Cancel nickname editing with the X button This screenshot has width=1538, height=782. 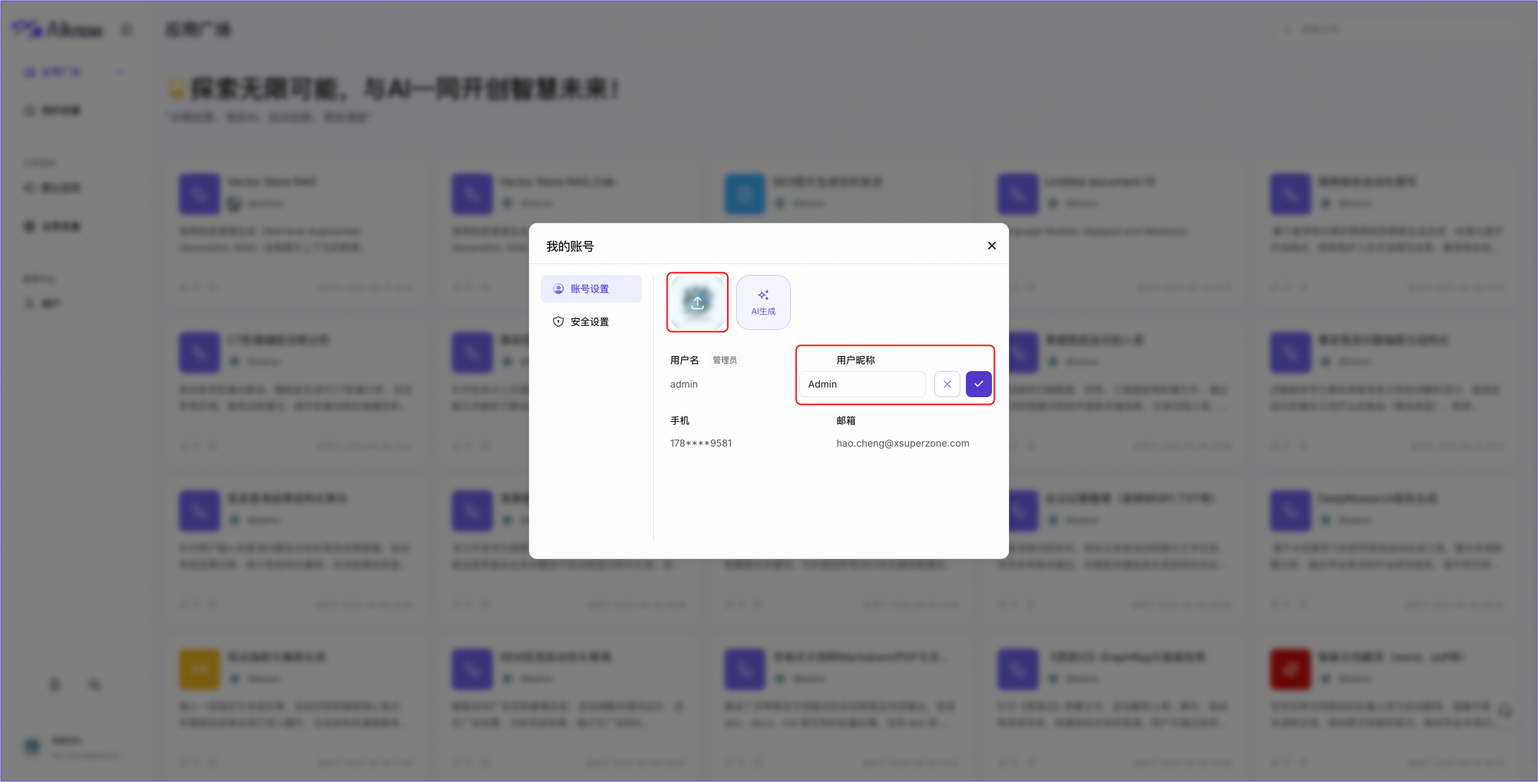coord(947,384)
